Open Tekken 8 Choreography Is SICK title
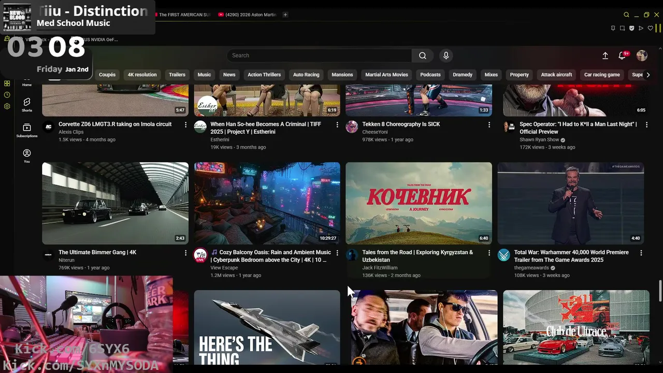The width and height of the screenshot is (663, 373). pyautogui.click(x=401, y=124)
